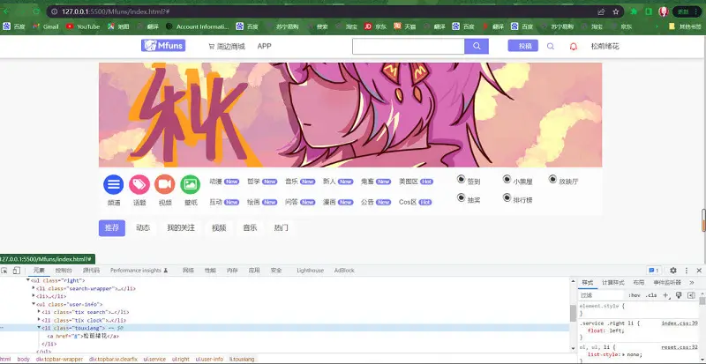Expand the li class="tix search" node
Screen dimensions: 706x364
pos(39,312)
